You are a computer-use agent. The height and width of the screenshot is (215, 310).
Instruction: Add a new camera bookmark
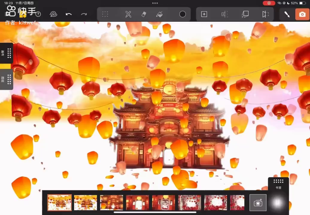pyautogui.click(x=258, y=203)
